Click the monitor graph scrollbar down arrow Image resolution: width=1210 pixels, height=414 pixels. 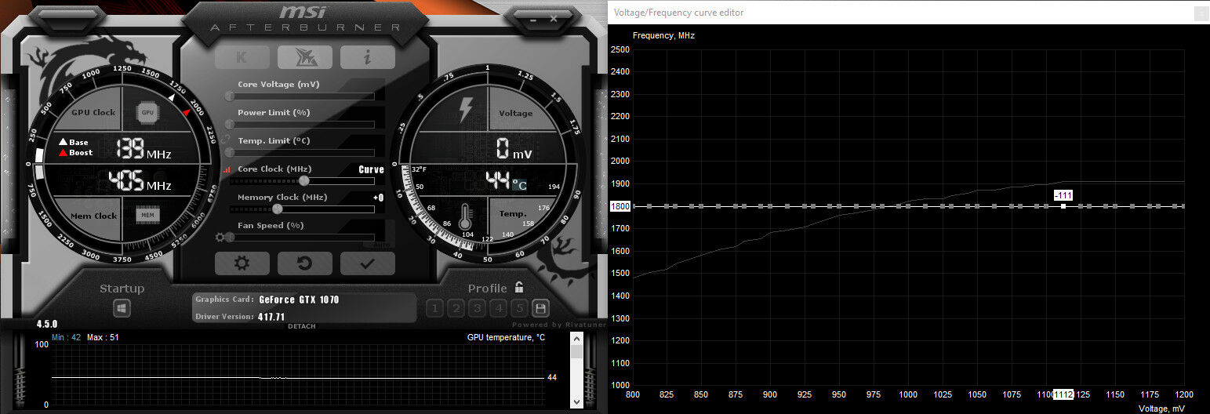(576, 401)
